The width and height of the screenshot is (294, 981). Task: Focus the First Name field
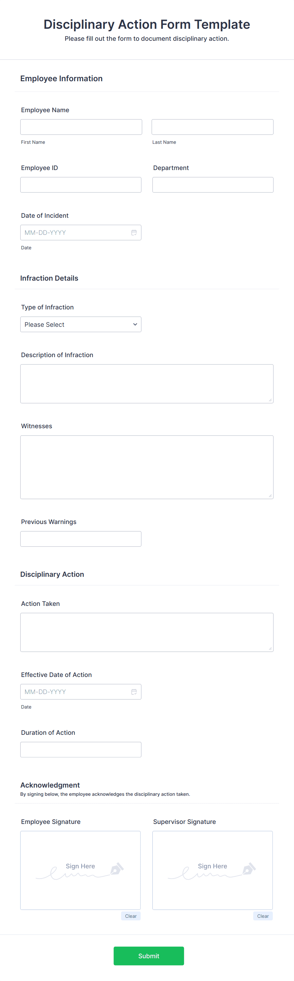81,127
